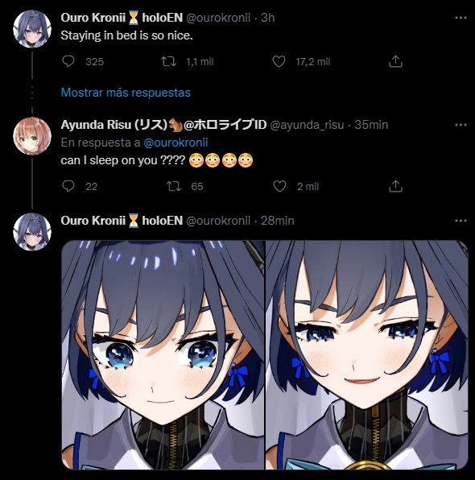This screenshot has height=480, width=475.
Task: Like Ayunda Risu's reply with 2 mil likes
Action: pos(279,186)
